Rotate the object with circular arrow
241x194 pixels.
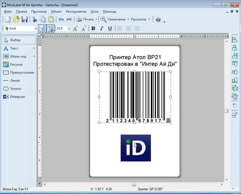235,105
